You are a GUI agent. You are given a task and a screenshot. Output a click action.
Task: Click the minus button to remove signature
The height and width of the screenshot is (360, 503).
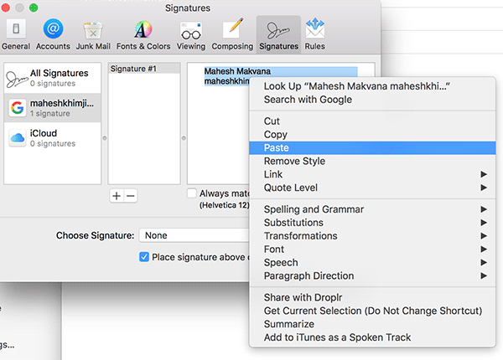131,196
